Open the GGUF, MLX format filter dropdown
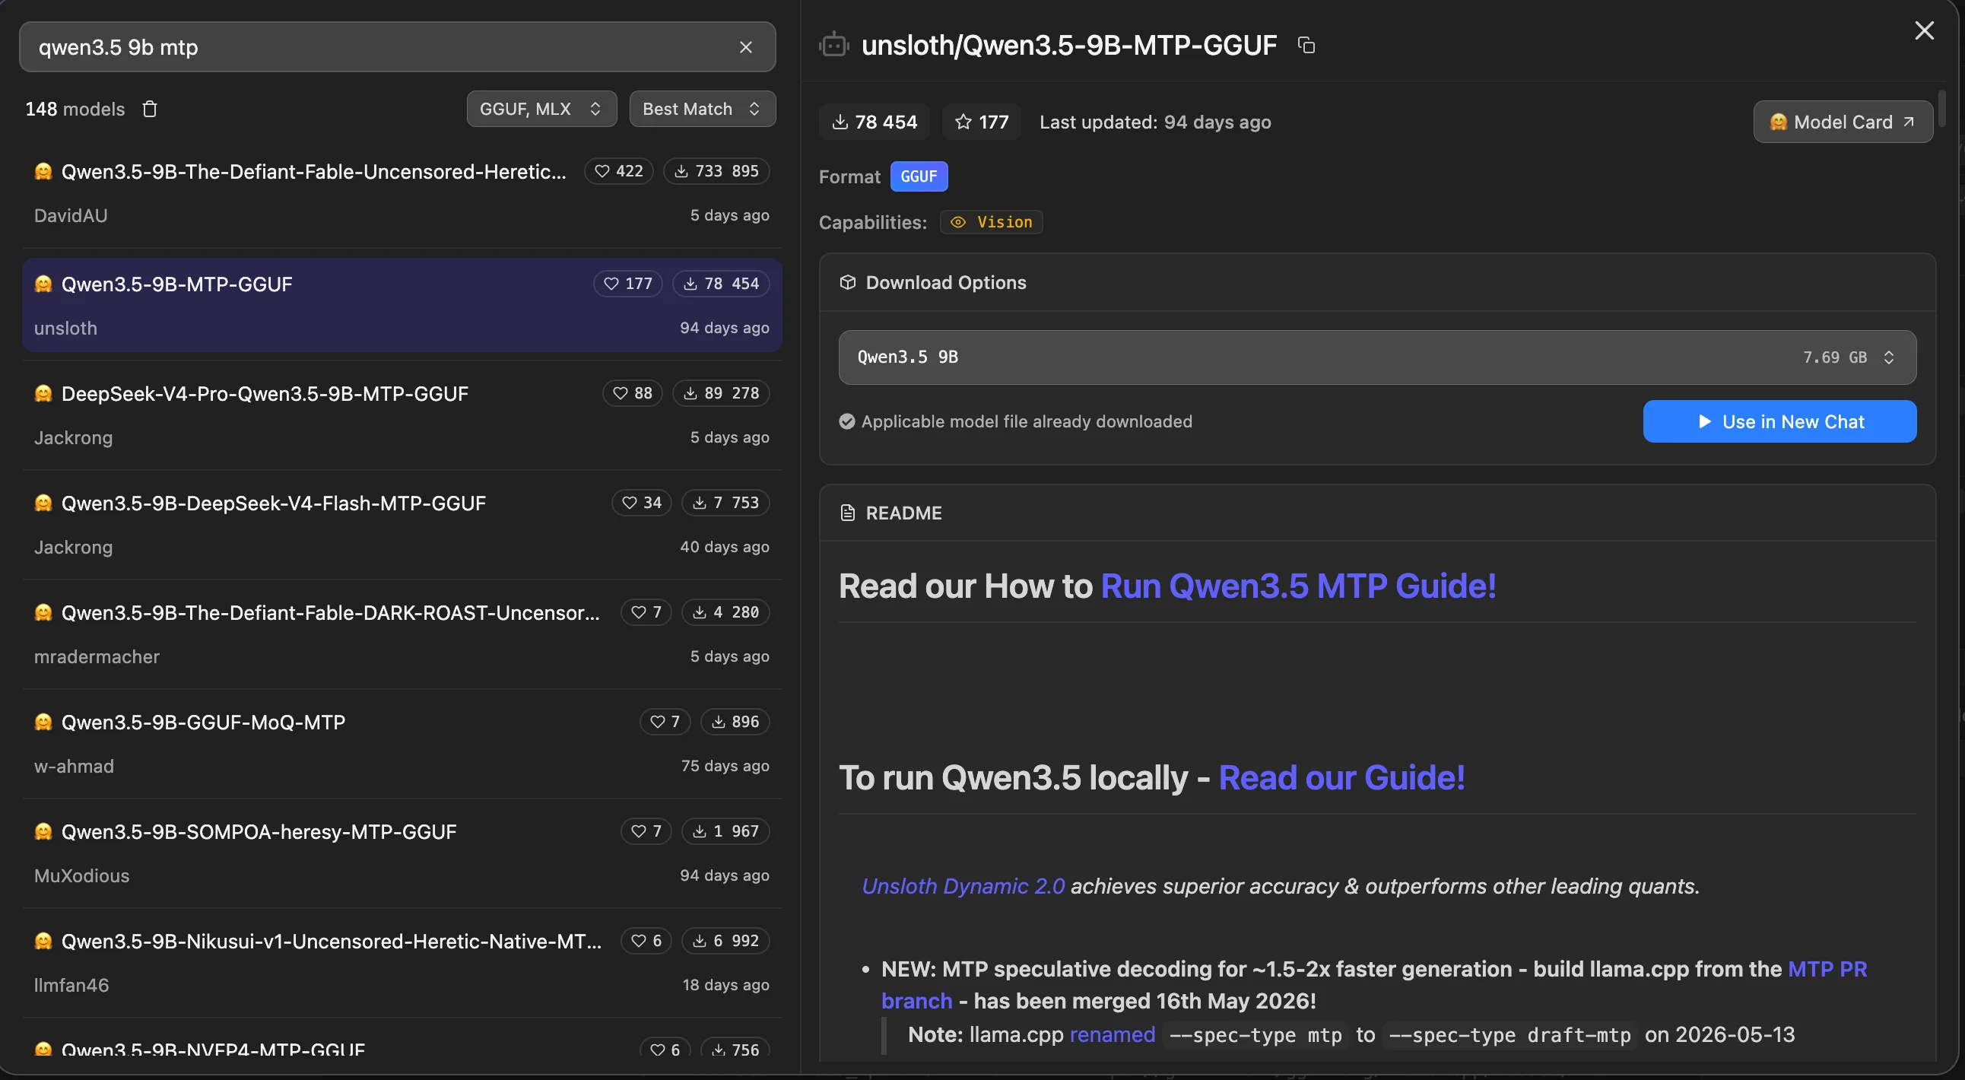 coord(541,109)
